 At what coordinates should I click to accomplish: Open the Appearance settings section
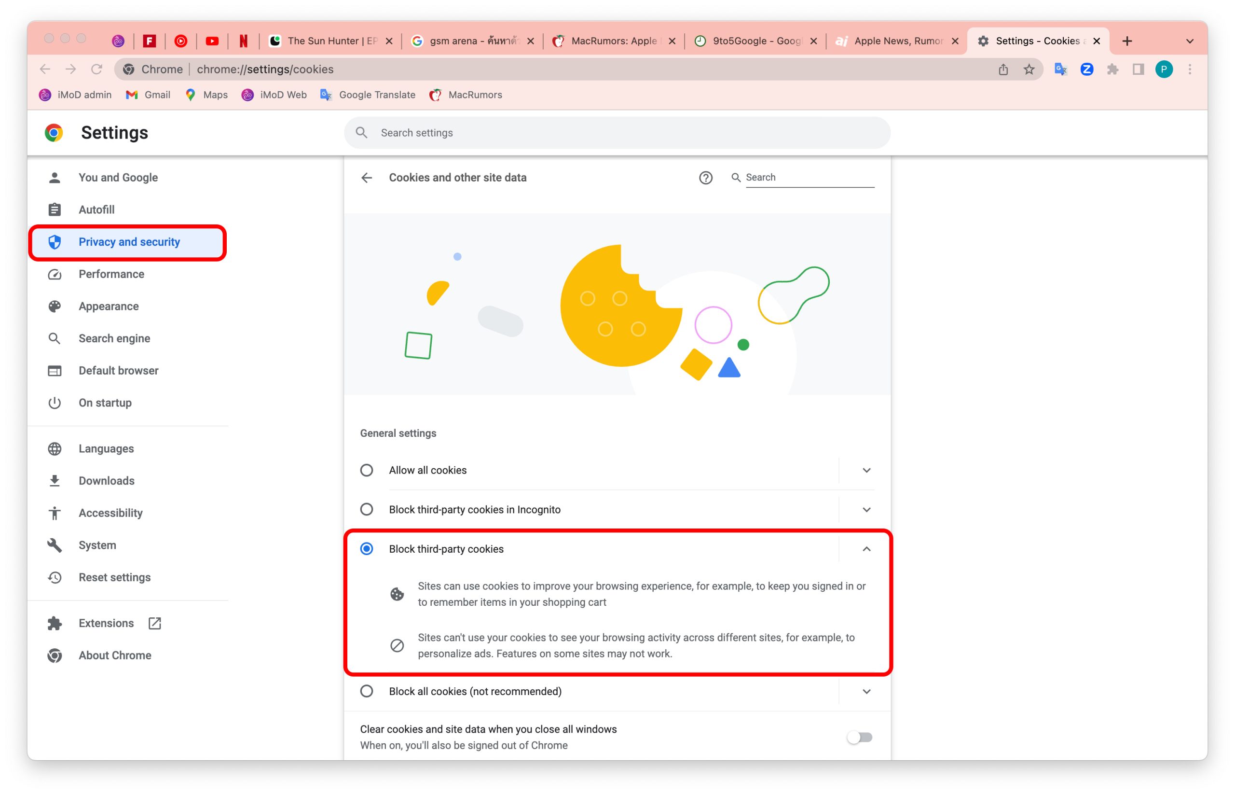click(x=108, y=306)
